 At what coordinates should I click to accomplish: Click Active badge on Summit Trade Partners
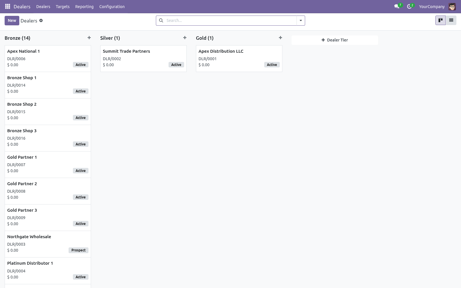pos(176,65)
